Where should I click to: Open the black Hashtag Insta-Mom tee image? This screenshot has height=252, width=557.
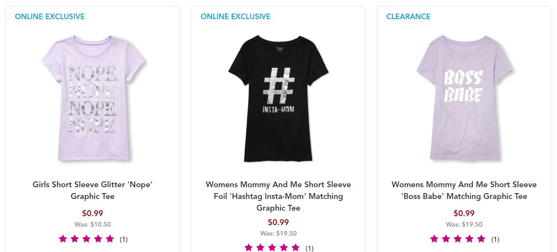[x=278, y=98]
